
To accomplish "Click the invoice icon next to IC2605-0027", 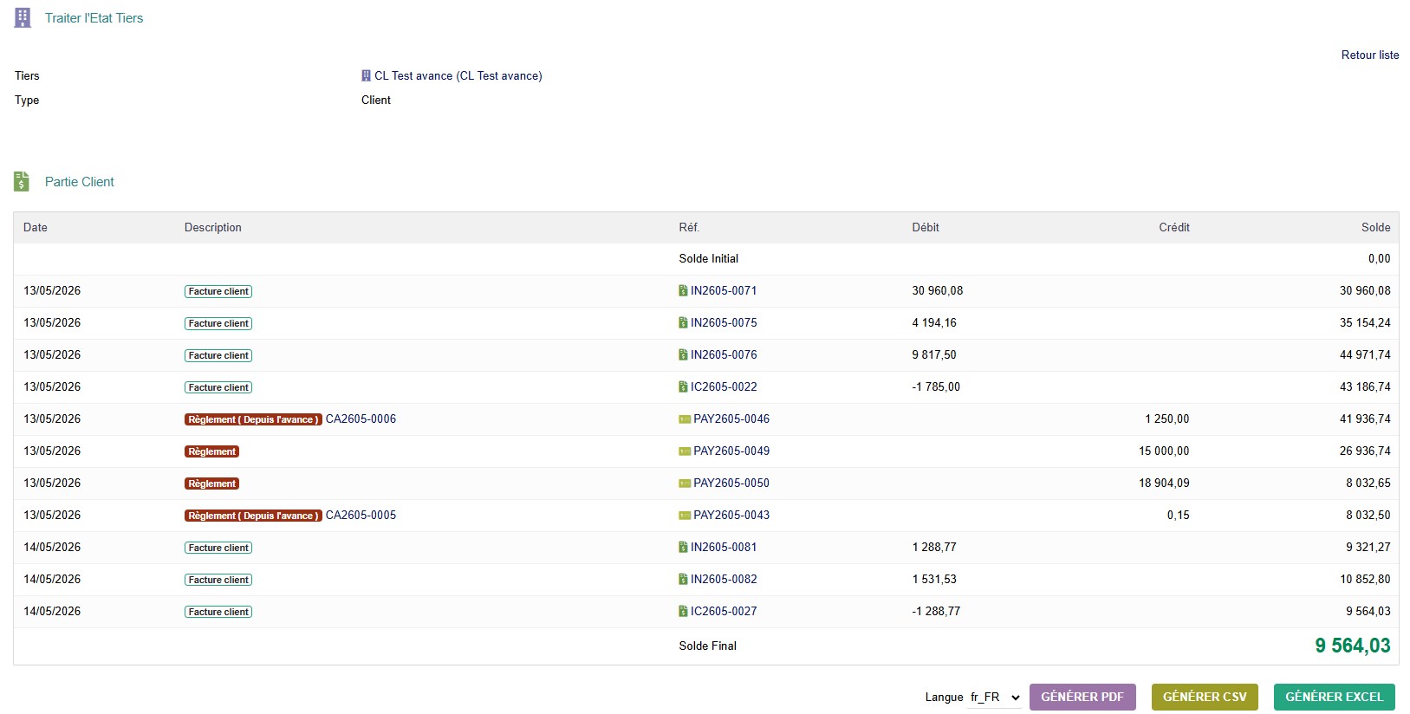I will pyautogui.click(x=683, y=611).
